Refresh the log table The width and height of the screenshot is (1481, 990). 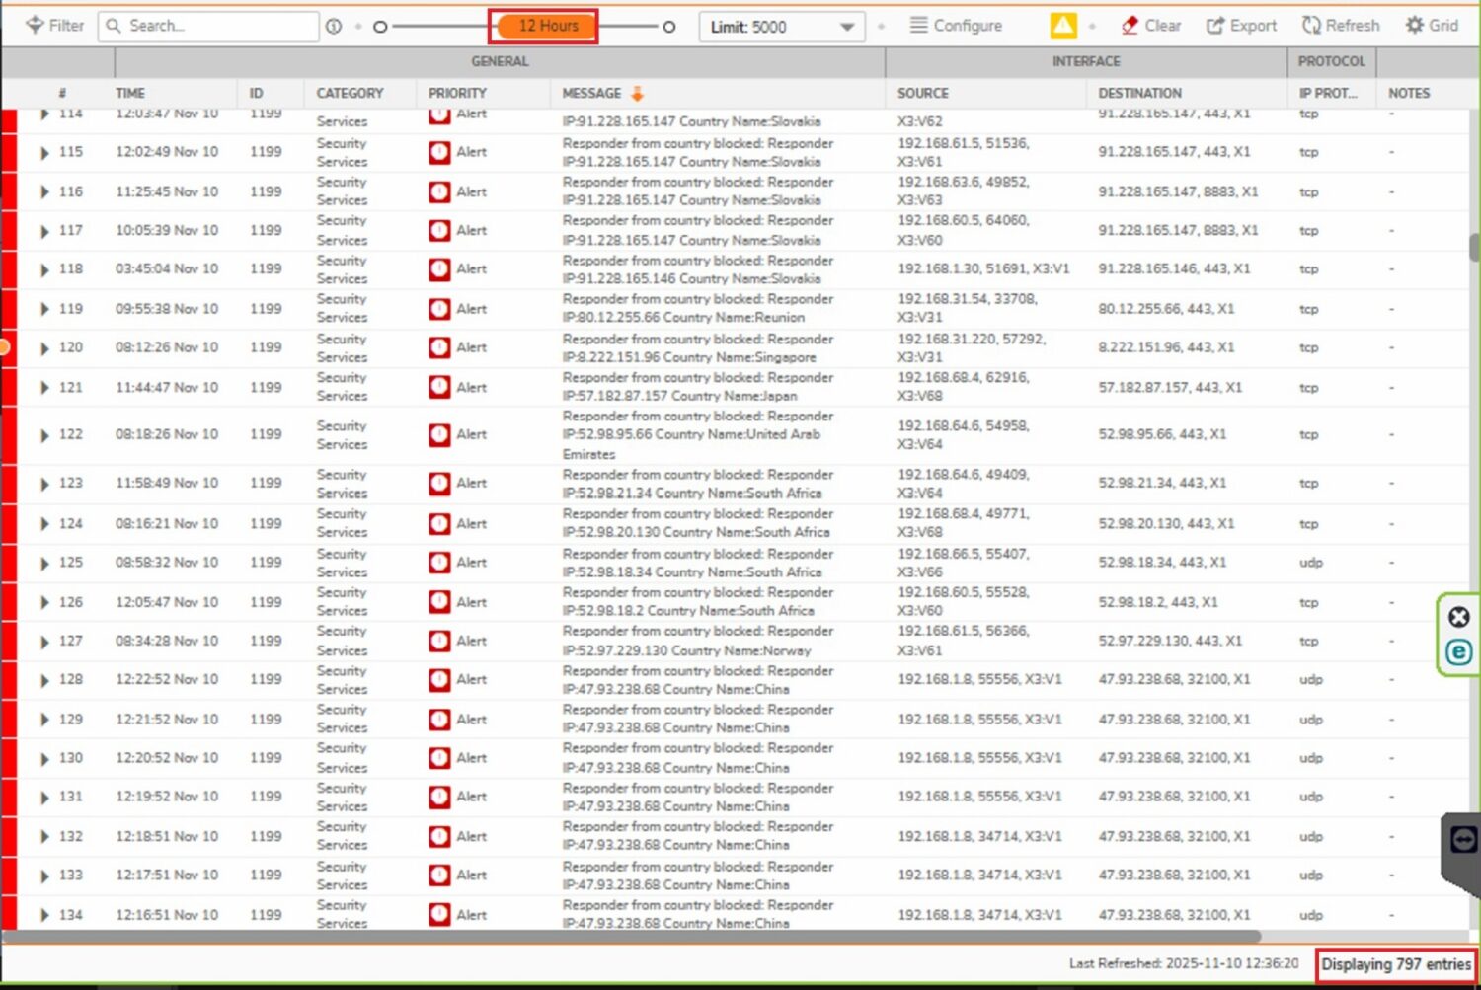1340,26
